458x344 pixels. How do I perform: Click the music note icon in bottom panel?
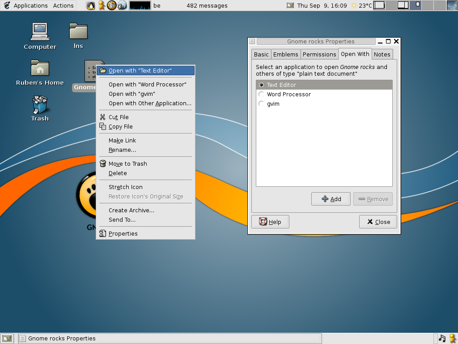(x=442, y=338)
